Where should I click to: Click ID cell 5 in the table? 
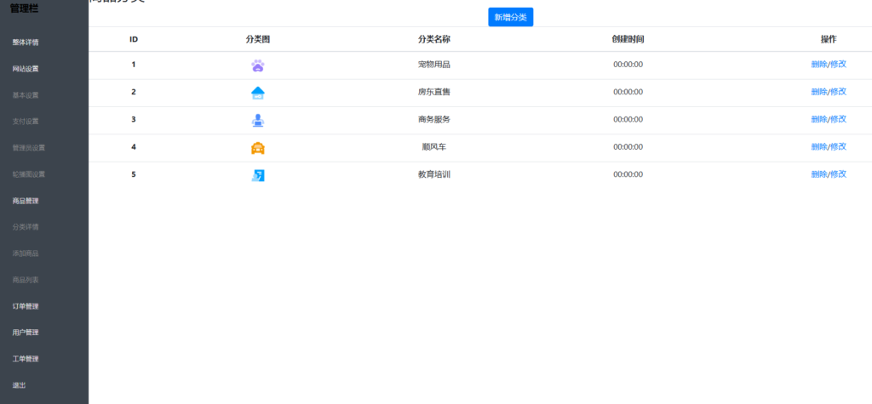coord(134,174)
